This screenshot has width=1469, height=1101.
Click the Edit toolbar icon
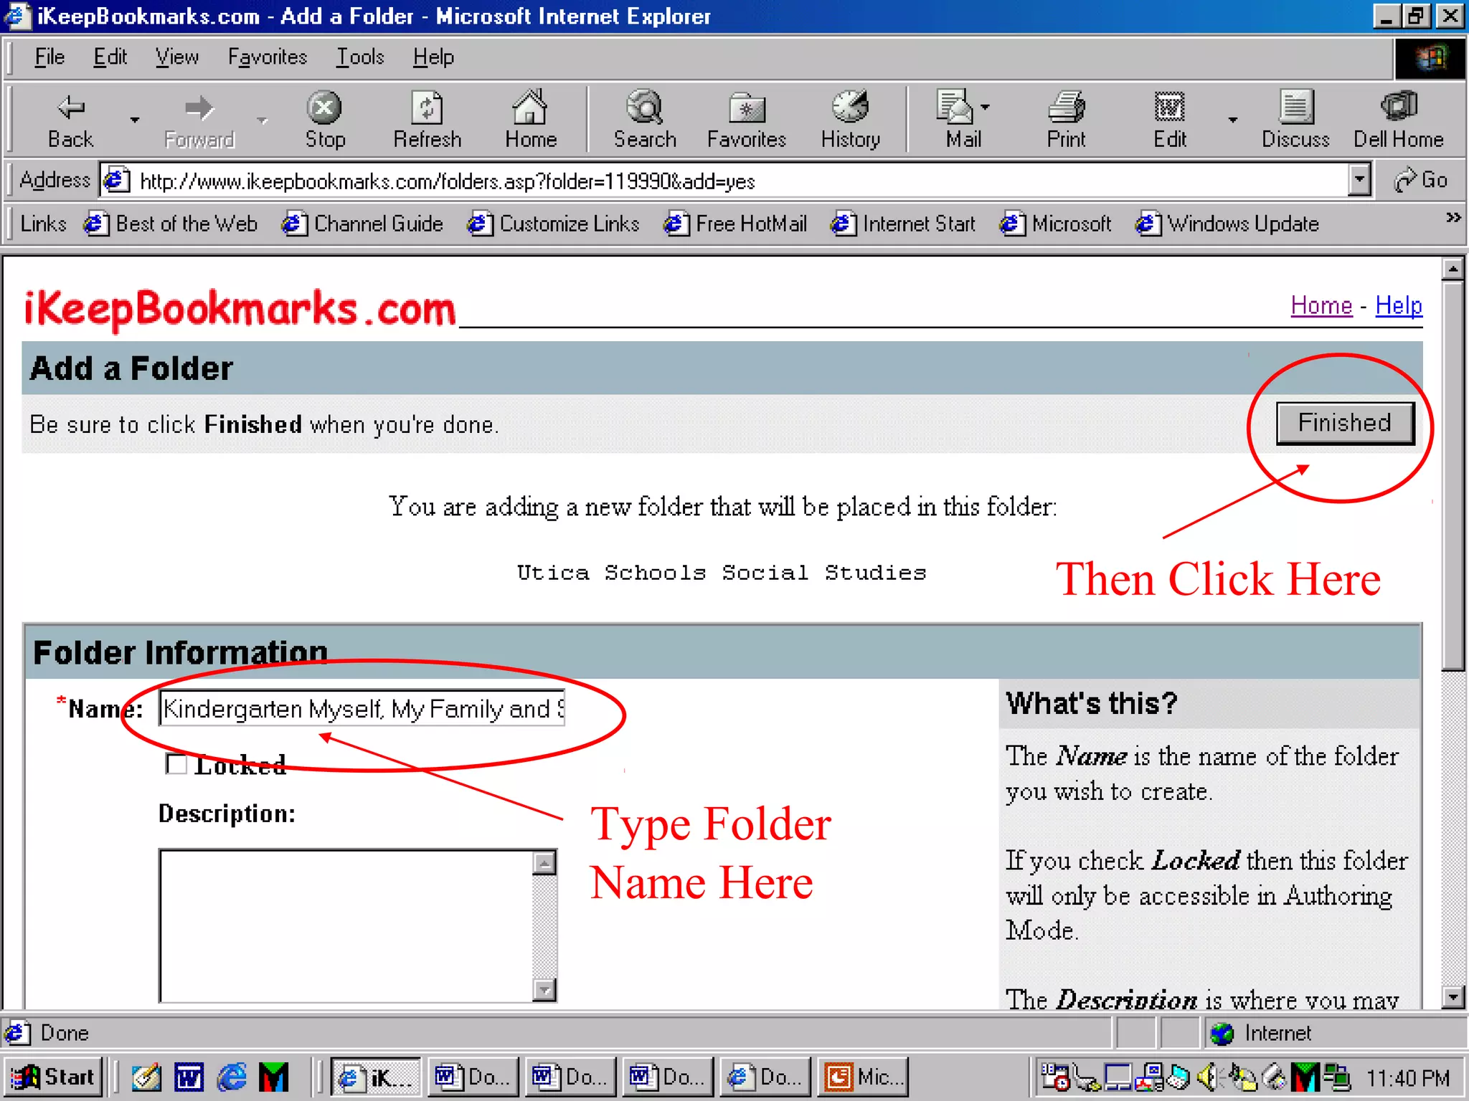1169,120
